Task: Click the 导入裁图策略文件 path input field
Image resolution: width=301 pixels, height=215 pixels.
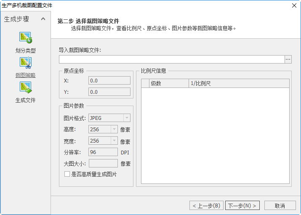Action: point(171,59)
